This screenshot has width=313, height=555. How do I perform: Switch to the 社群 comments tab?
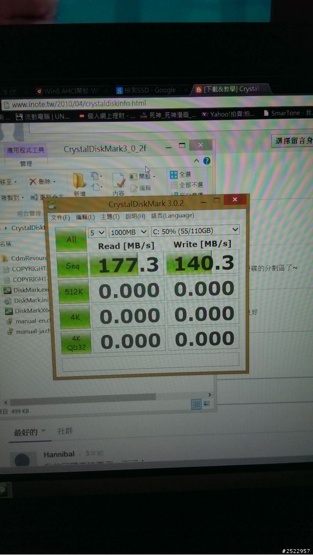tap(65, 431)
